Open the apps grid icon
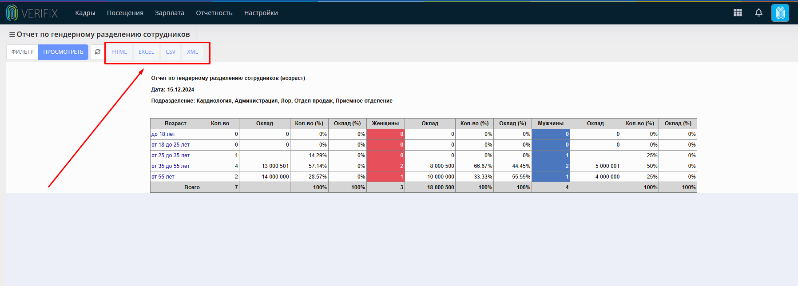The image size is (798, 286). (x=738, y=13)
